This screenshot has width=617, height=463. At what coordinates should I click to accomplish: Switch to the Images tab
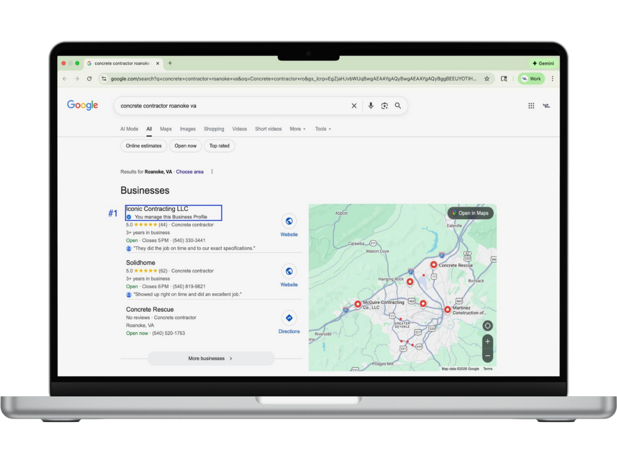pyautogui.click(x=188, y=129)
